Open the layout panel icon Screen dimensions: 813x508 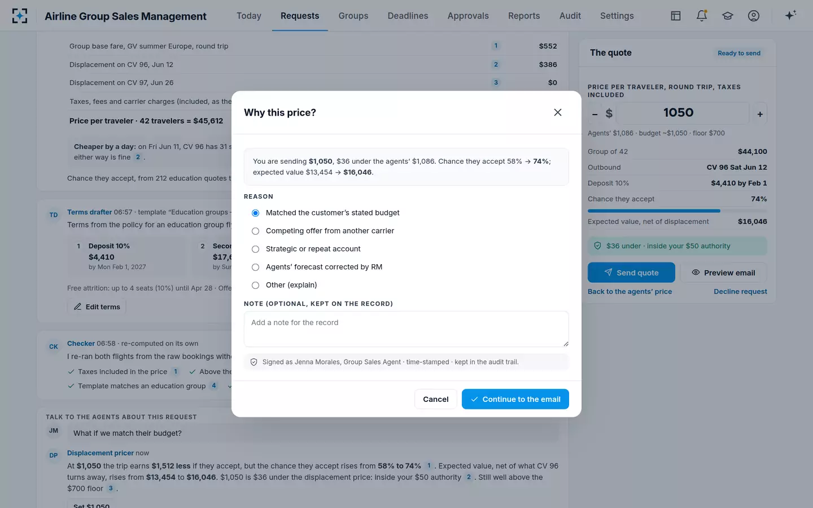click(x=676, y=16)
